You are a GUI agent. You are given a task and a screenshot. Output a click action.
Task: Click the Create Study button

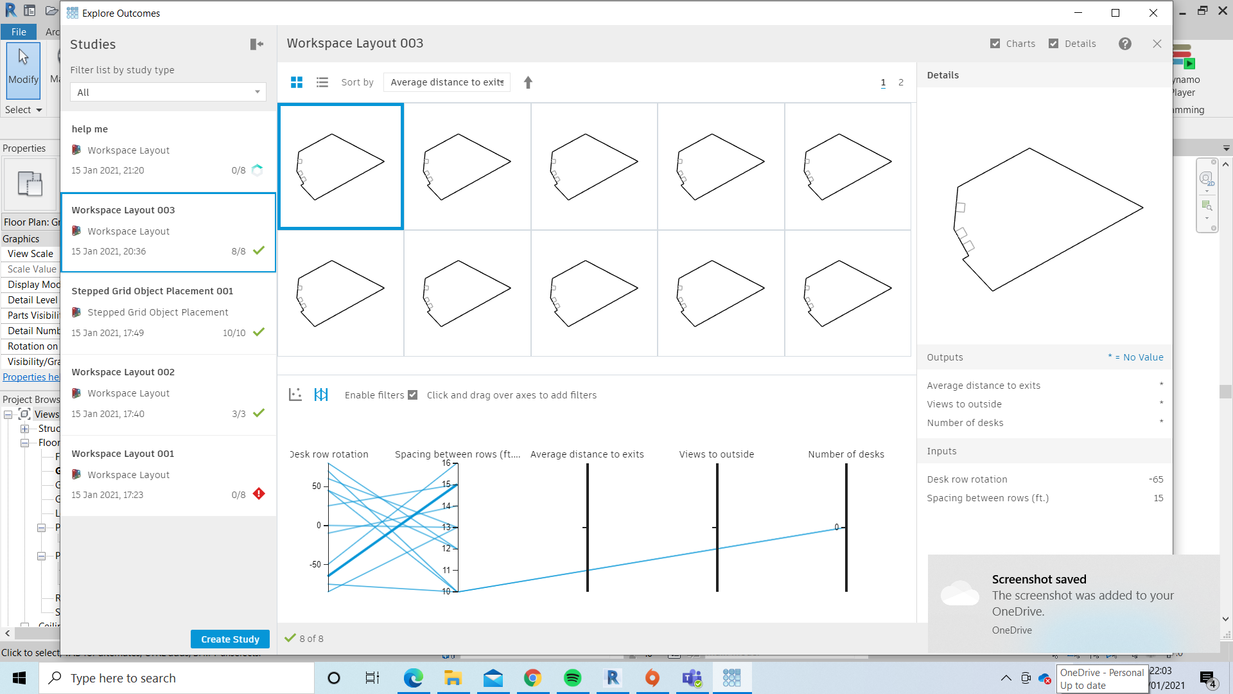pyautogui.click(x=229, y=639)
